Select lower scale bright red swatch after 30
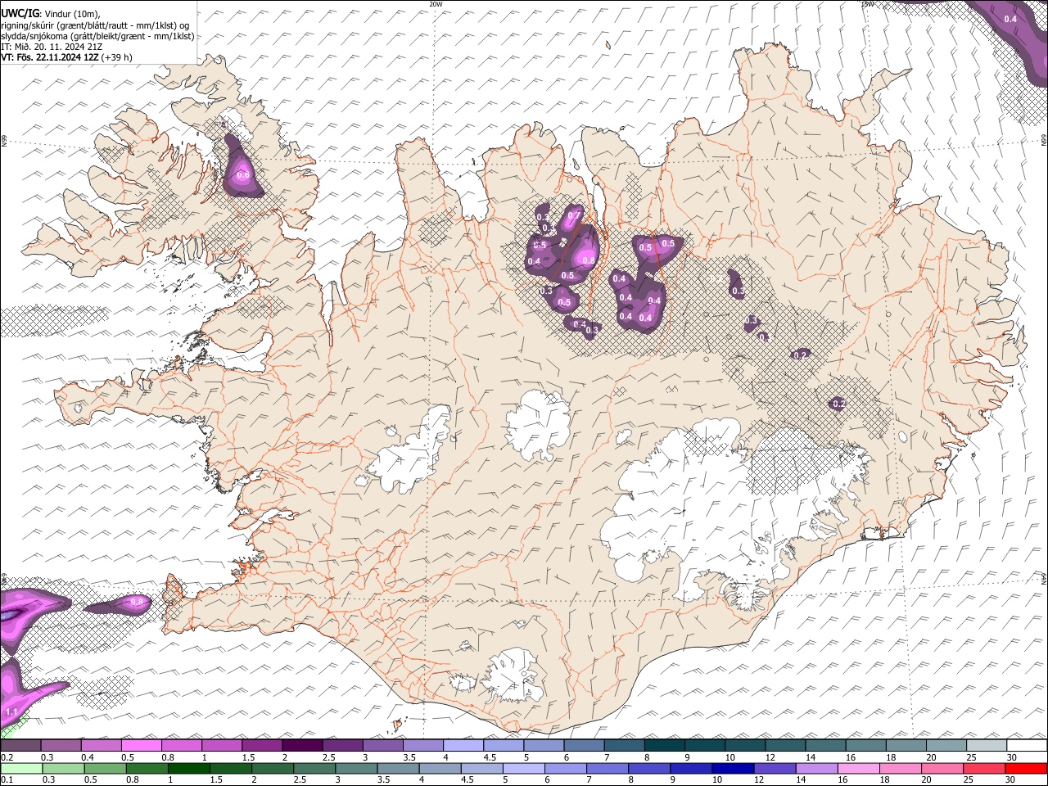Screen dimensions: 1048x786 [1027, 768]
